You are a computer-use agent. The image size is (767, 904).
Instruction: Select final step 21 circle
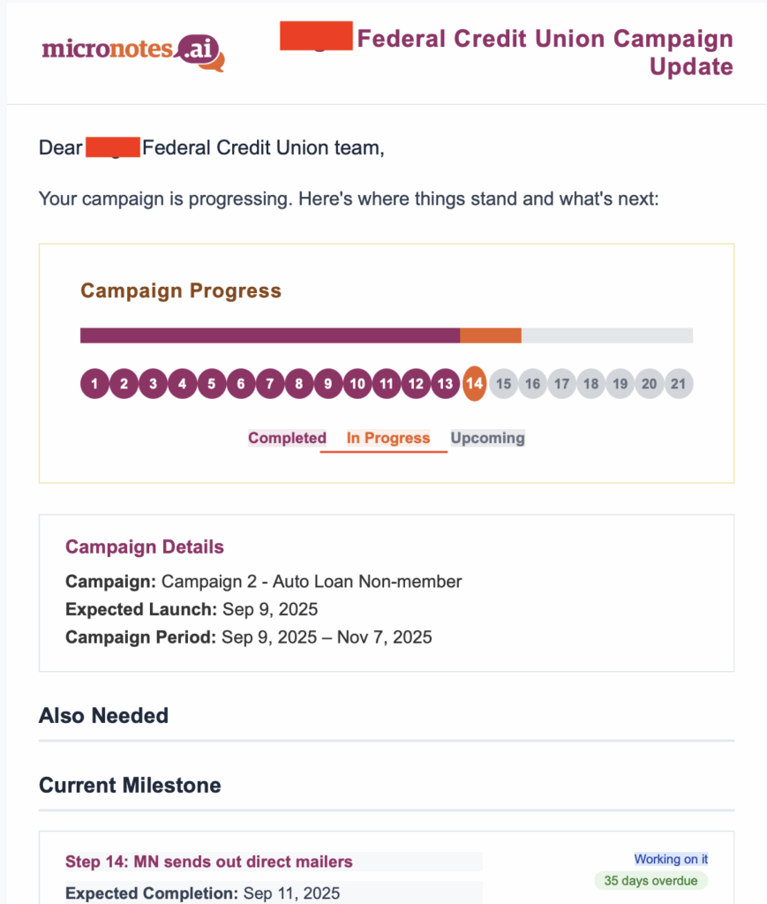(x=679, y=384)
